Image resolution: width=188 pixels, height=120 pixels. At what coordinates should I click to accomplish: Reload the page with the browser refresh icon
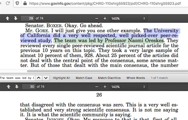coord(8,4)
